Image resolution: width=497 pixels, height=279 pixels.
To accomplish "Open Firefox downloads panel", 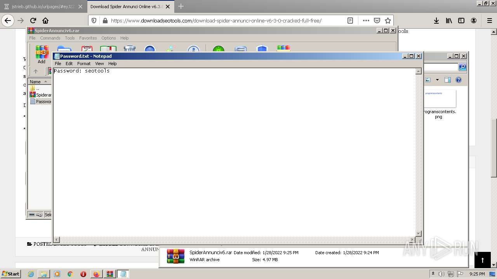I will (x=436, y=21).
